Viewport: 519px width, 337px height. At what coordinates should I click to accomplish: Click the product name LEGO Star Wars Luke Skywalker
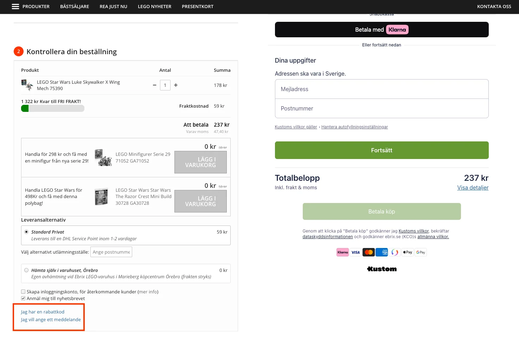click(x=78, y=85)
